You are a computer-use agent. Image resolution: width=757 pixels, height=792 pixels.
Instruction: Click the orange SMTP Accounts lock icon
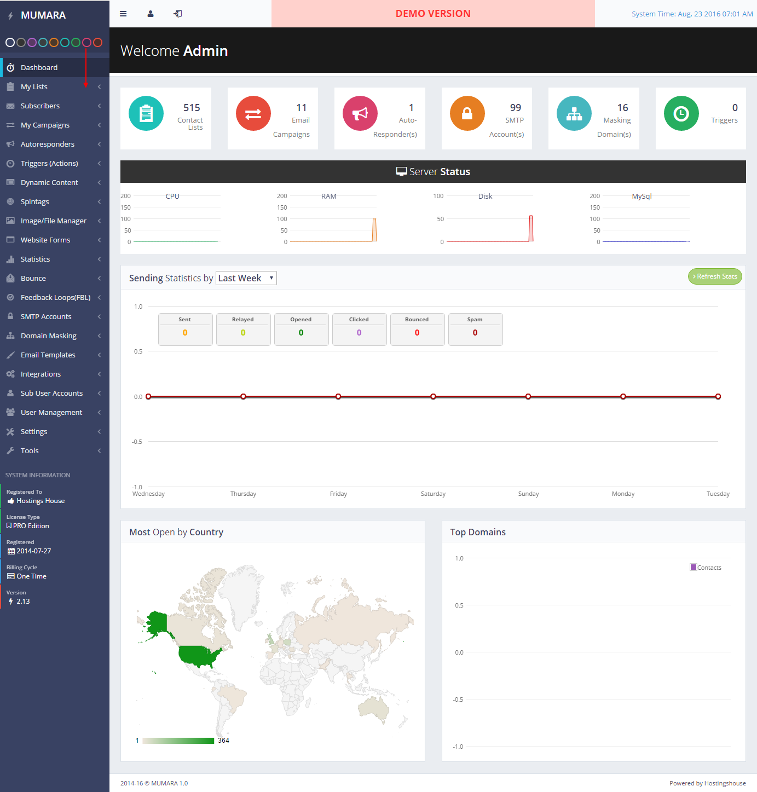(x=467, y=113)
